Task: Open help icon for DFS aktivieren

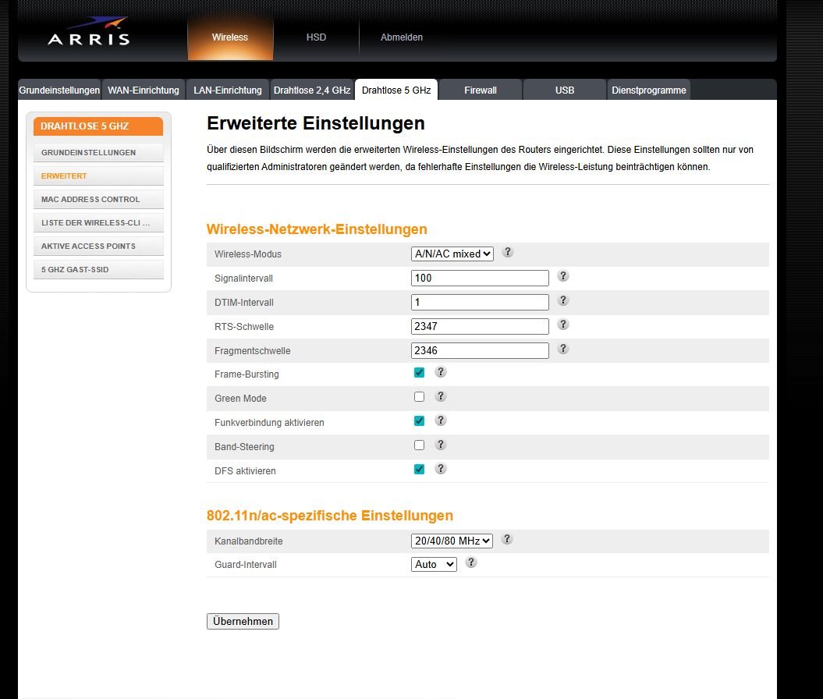Action: pos(441,469)
